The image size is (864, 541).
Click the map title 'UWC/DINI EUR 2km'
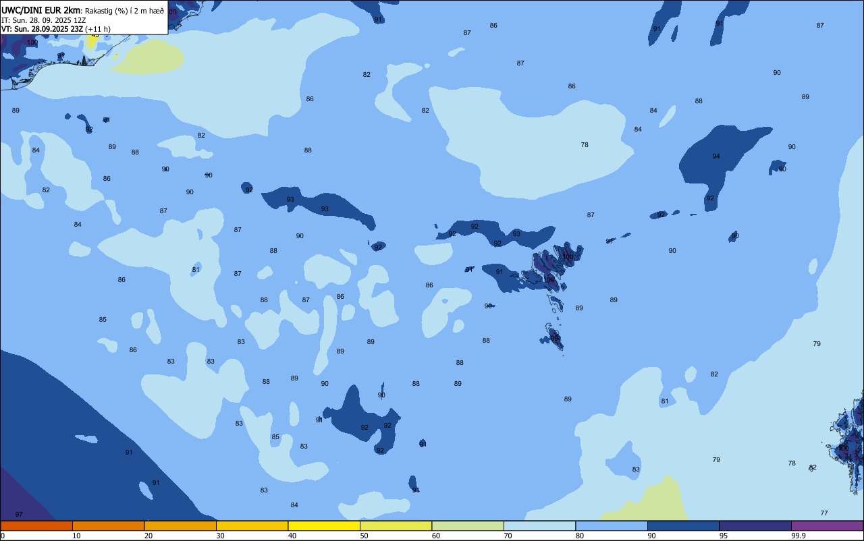point(40,9)
